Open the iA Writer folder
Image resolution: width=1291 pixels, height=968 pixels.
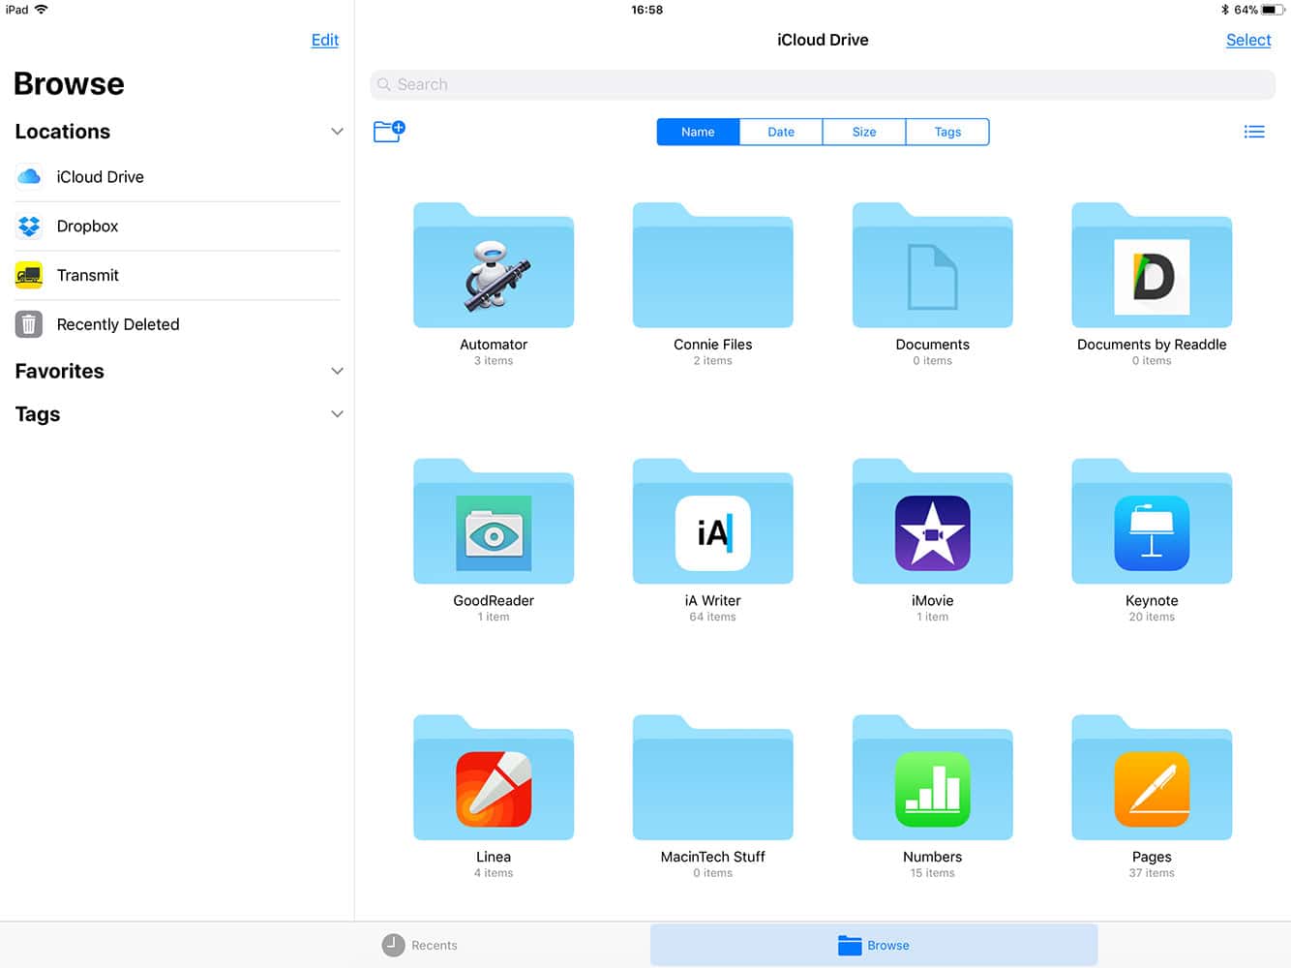coord(712,522)
